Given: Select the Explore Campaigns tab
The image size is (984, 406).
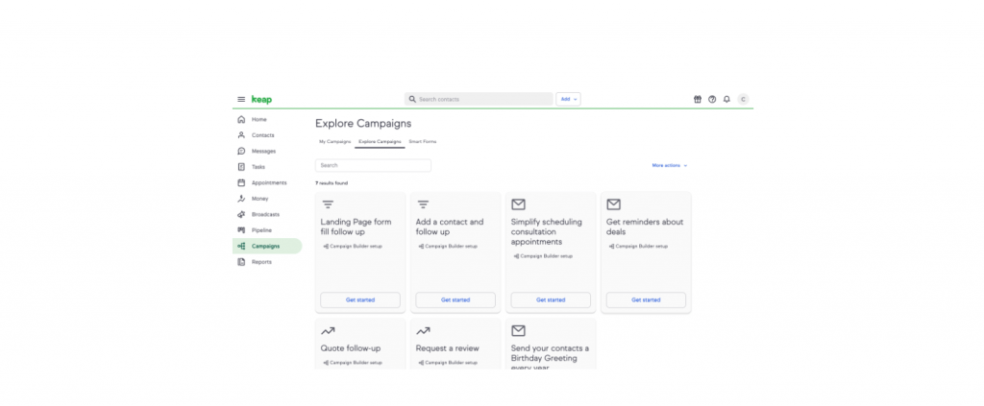Looking at the screenshot, I should (x=380, y=142).
